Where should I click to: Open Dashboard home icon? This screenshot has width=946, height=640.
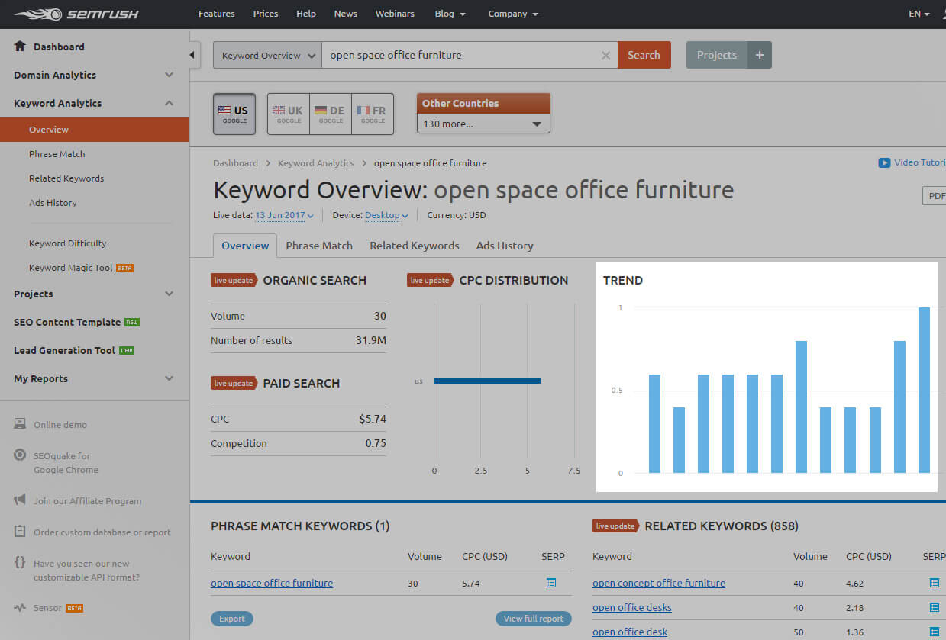pos(20,47)
